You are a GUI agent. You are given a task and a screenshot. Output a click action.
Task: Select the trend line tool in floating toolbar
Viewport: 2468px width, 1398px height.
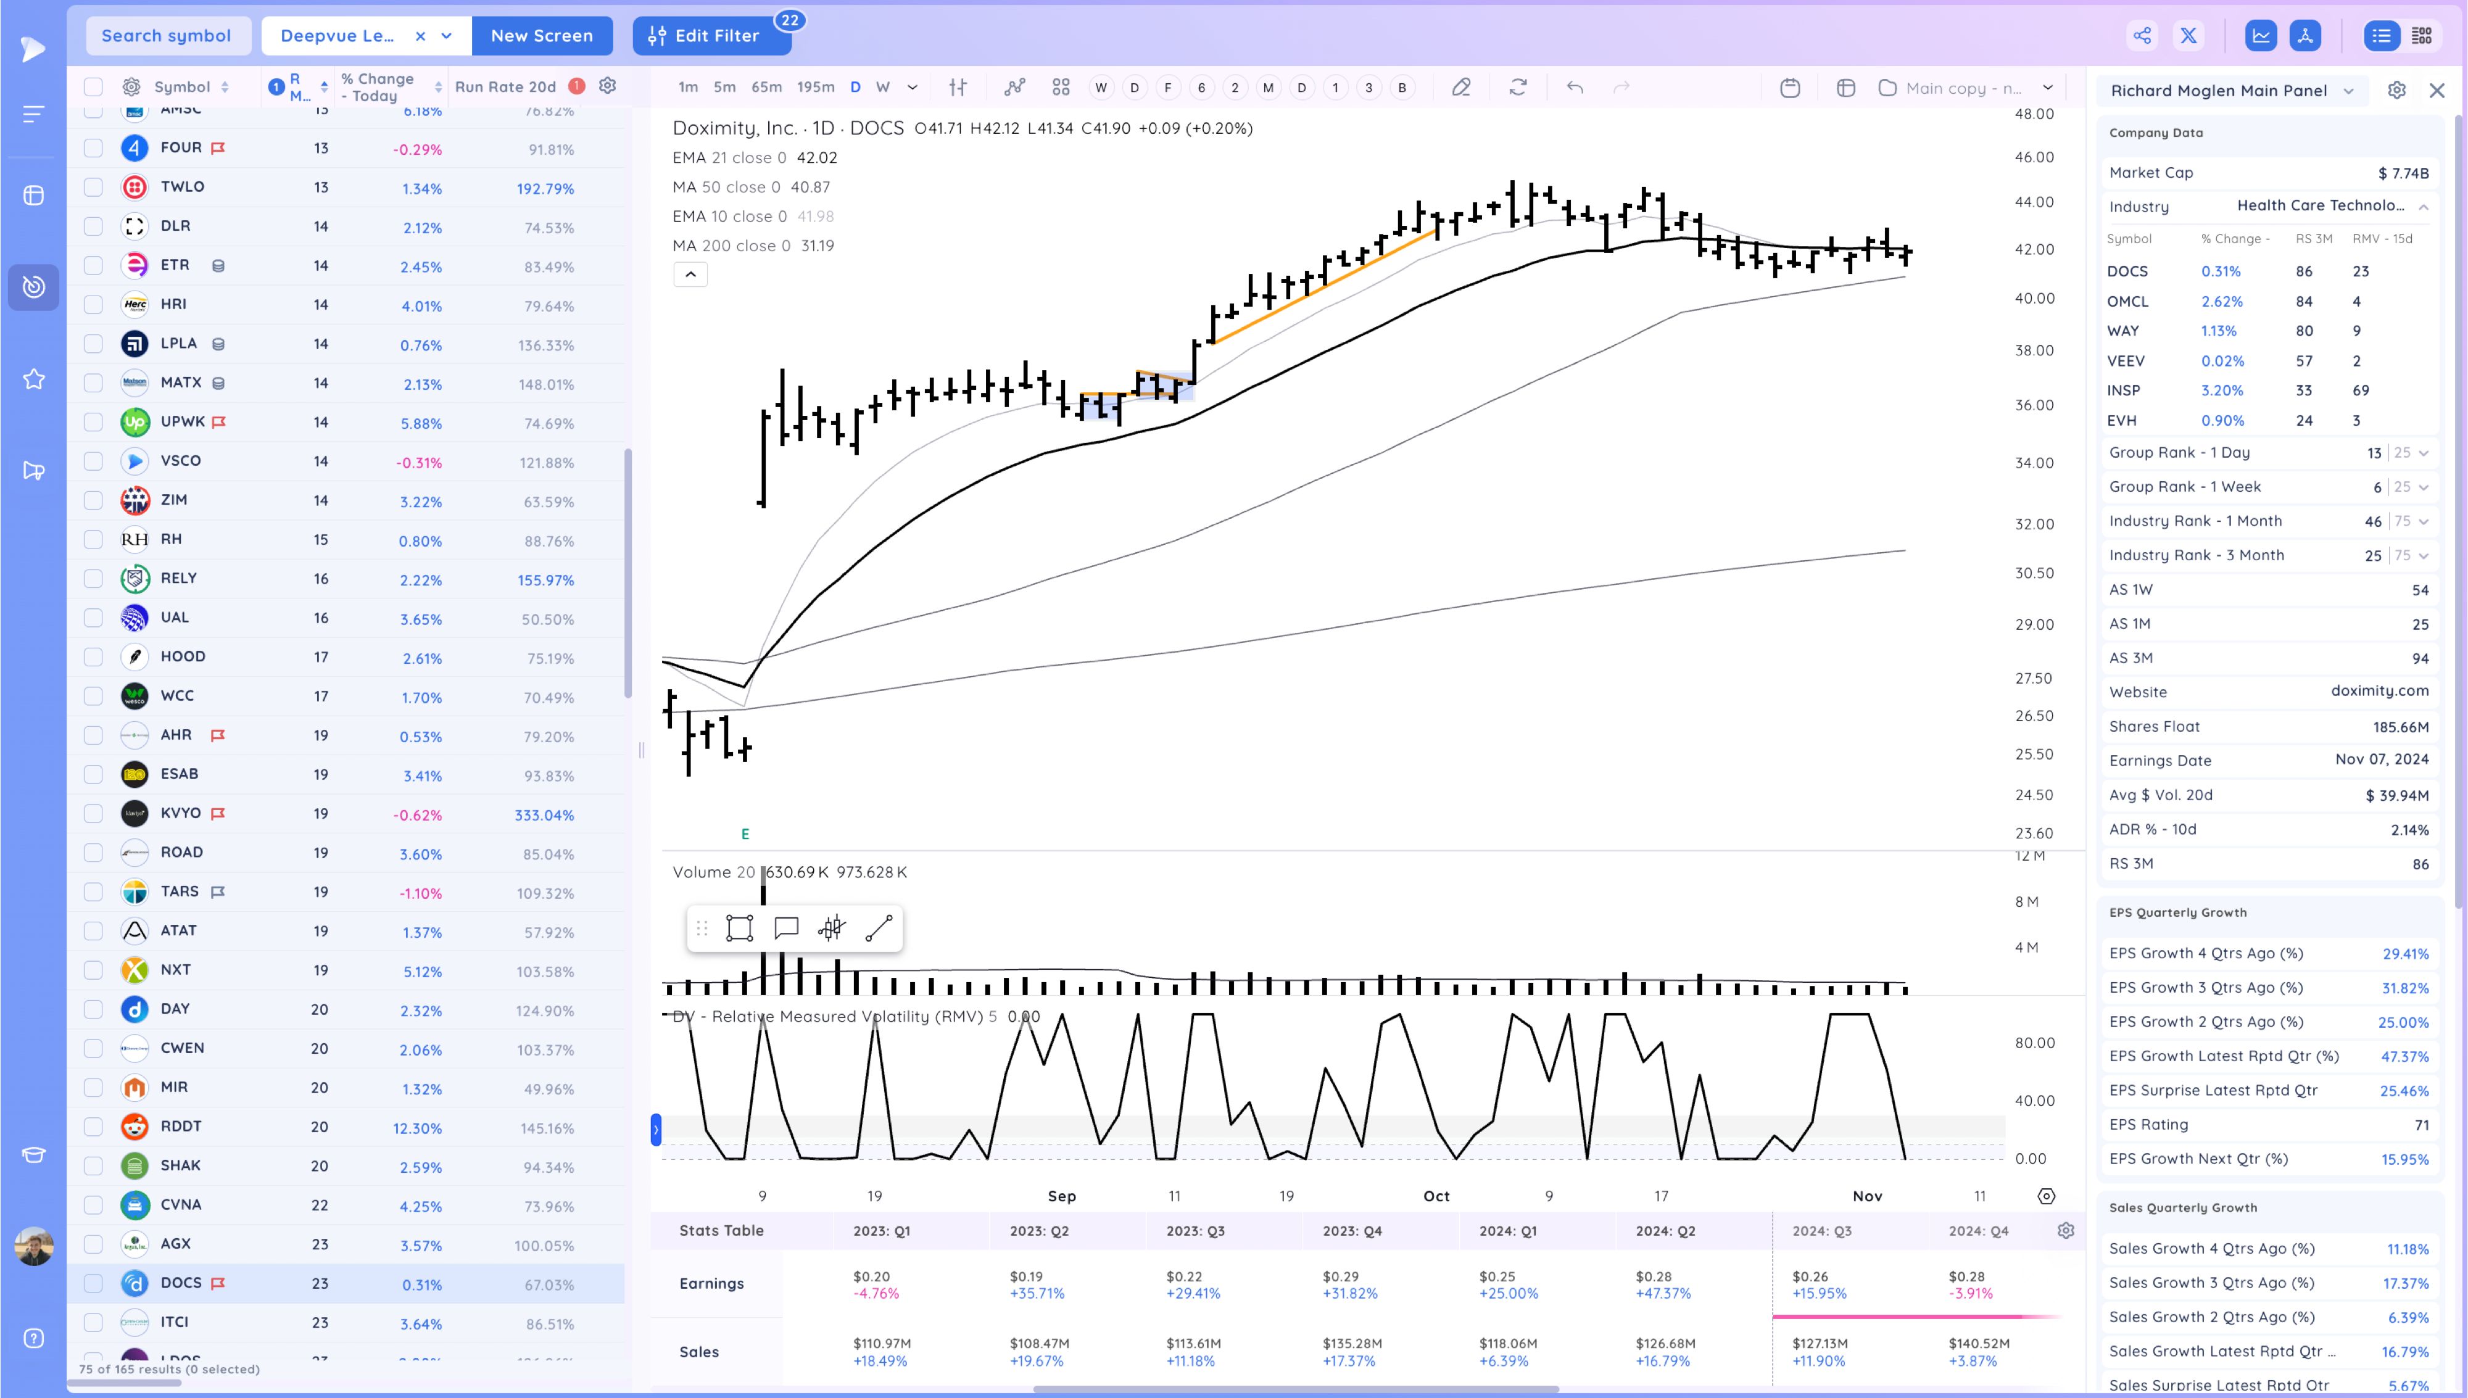click(879, 929)
